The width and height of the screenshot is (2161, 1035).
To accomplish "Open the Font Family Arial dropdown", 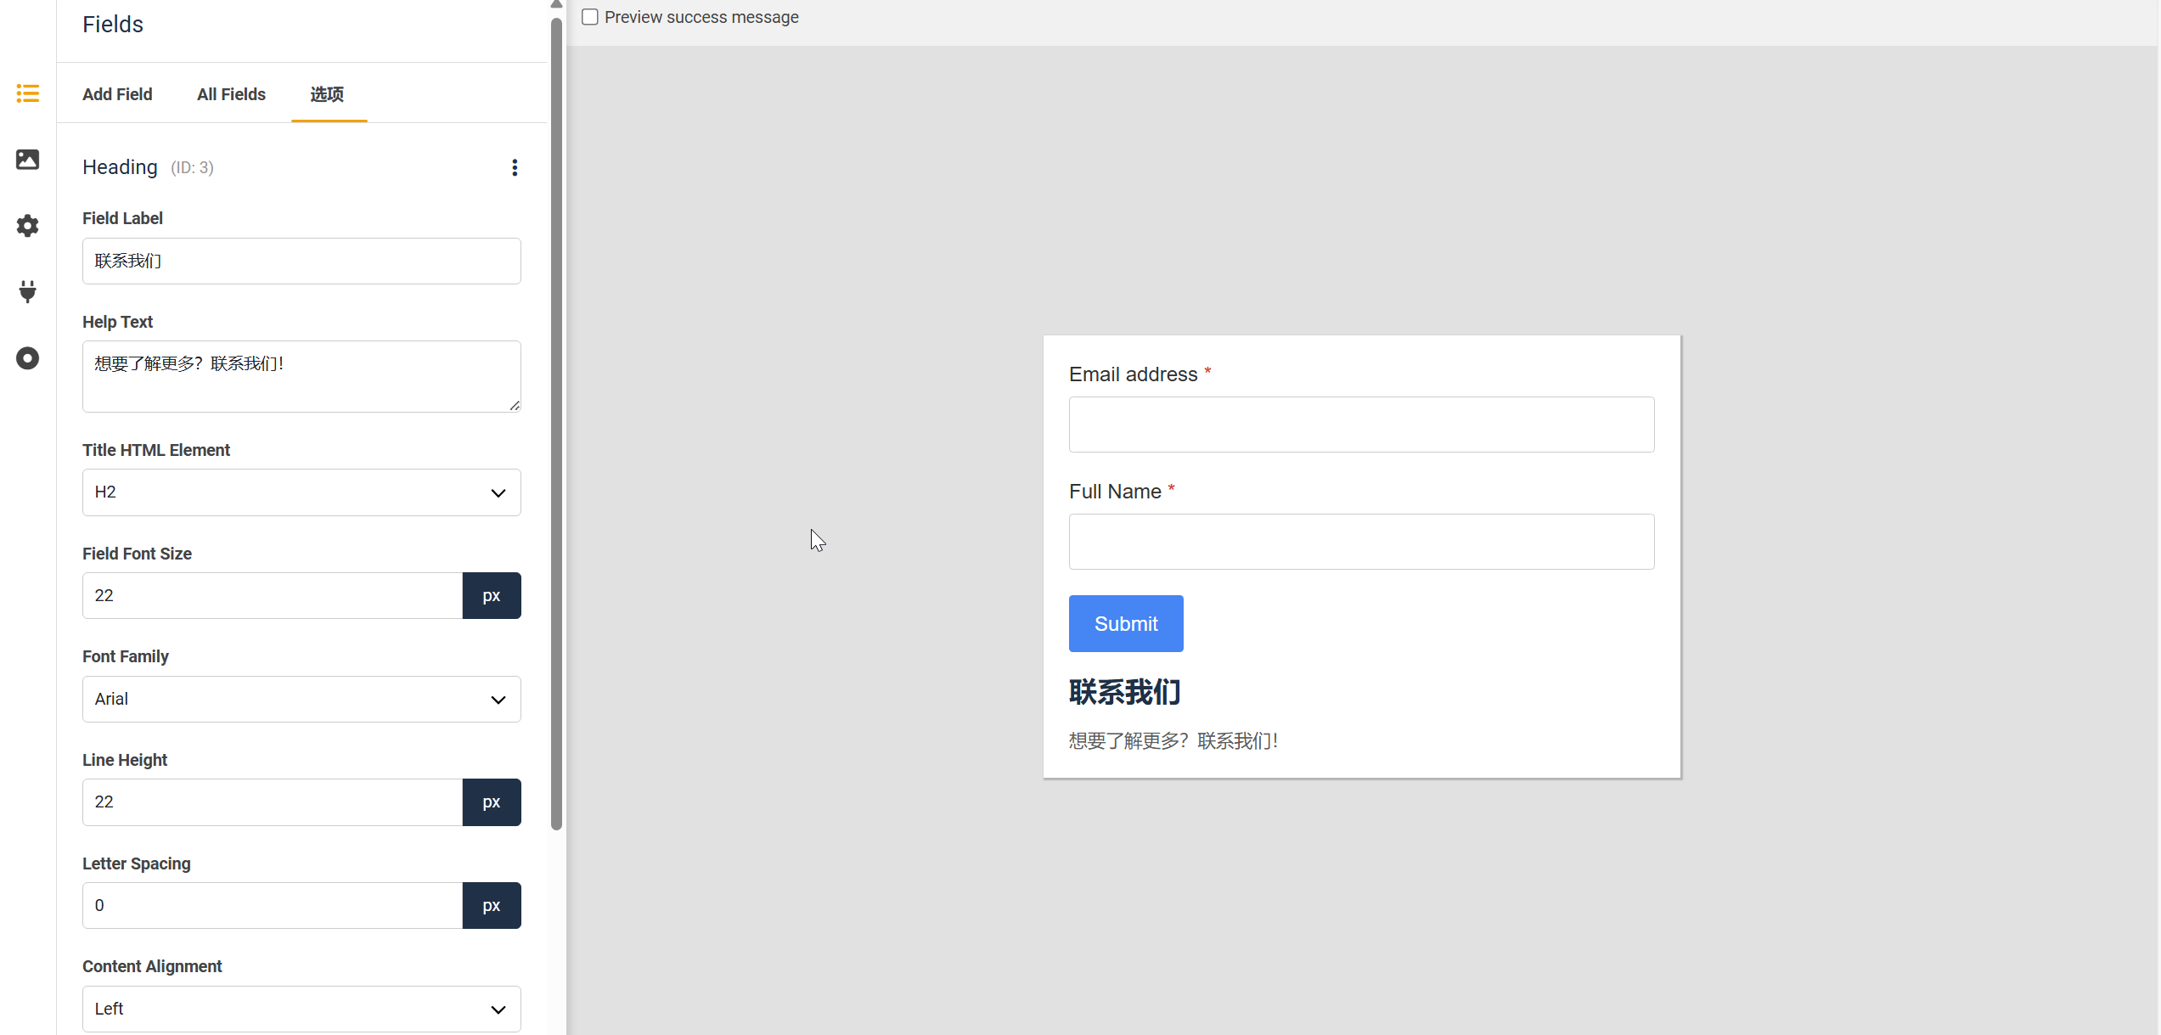I will tap(301, 699).
